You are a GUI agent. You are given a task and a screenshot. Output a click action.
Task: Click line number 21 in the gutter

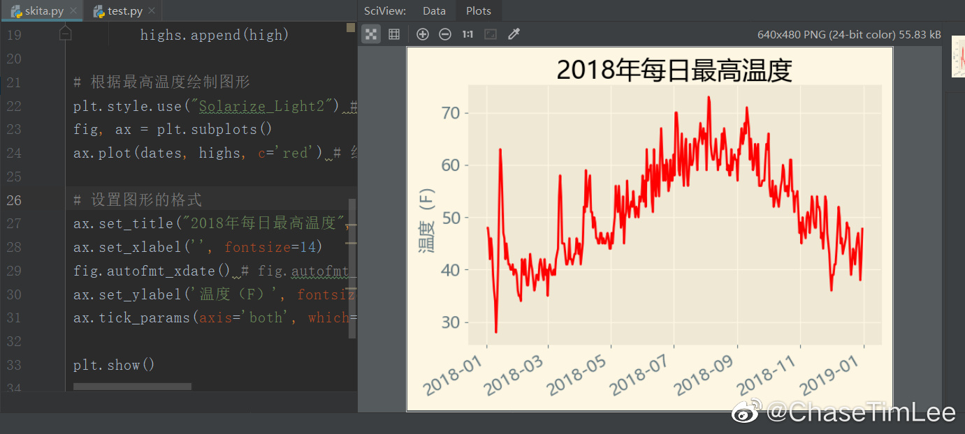[x=14, y=82]
